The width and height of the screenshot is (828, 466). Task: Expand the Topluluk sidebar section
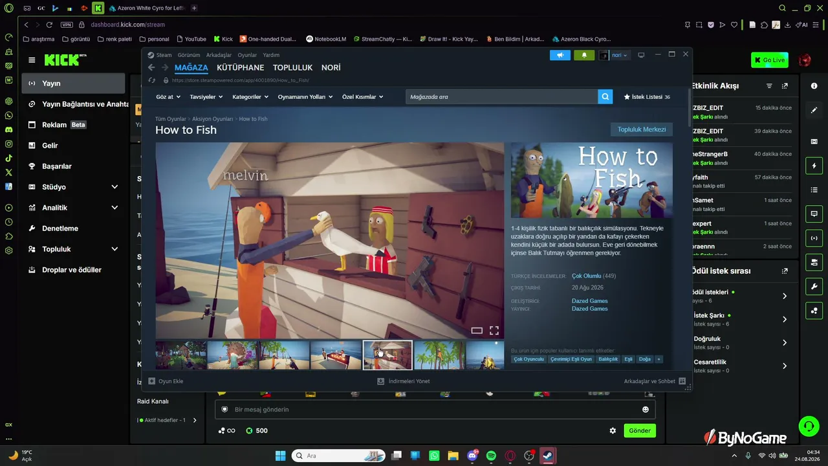click(114, 249)
